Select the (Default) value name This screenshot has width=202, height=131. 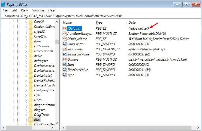[74, 28]
